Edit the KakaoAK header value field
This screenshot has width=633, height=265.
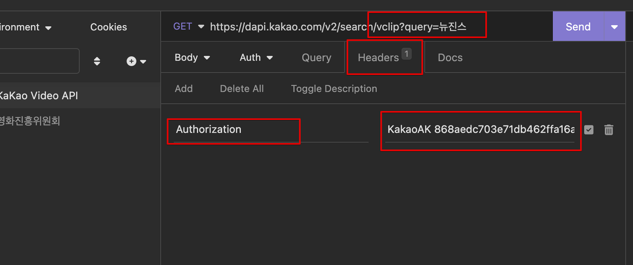tap(480, 130)
